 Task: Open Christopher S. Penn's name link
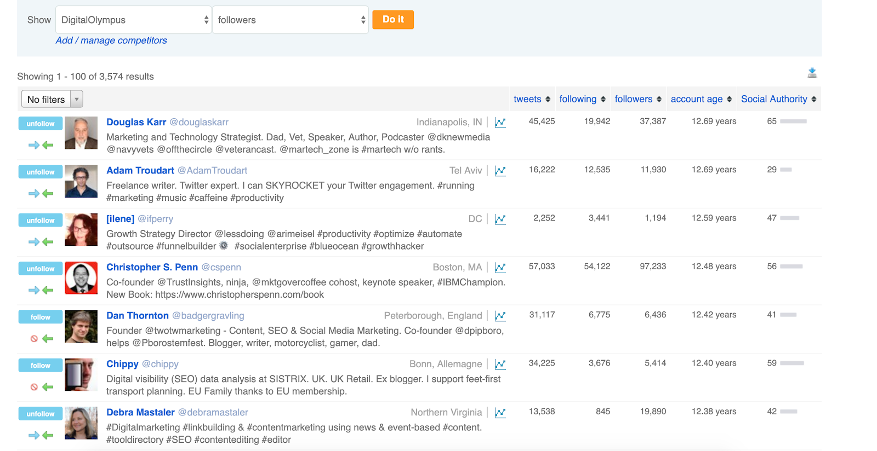152,267
